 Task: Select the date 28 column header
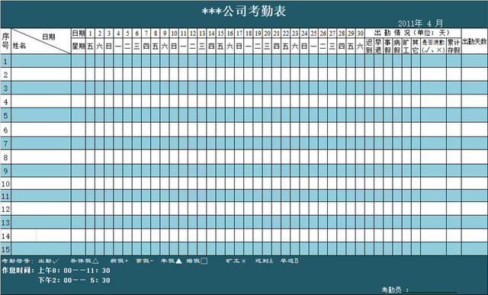[x=342, y=34]
